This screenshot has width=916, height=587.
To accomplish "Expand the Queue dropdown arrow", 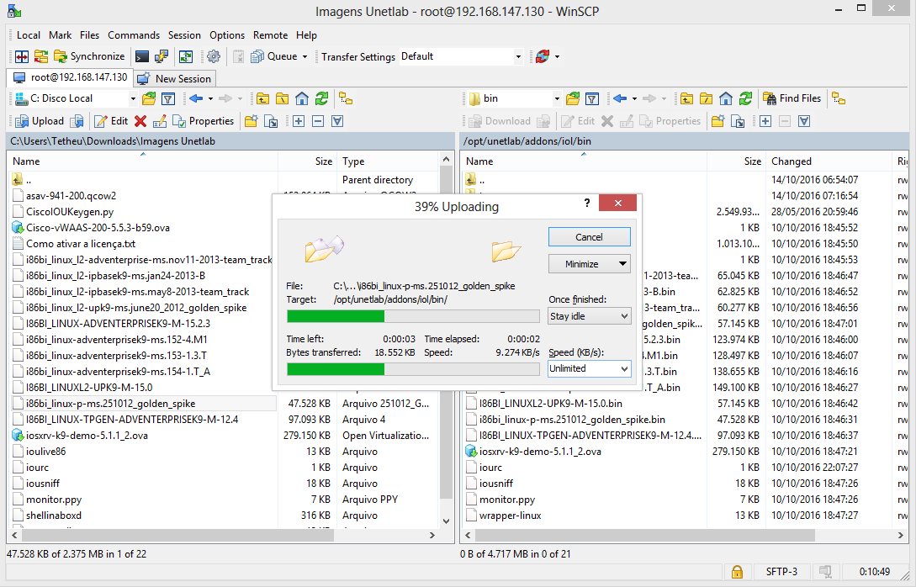I will [304, 56].
